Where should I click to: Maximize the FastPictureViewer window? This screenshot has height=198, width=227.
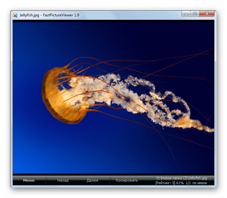[195, 14]
